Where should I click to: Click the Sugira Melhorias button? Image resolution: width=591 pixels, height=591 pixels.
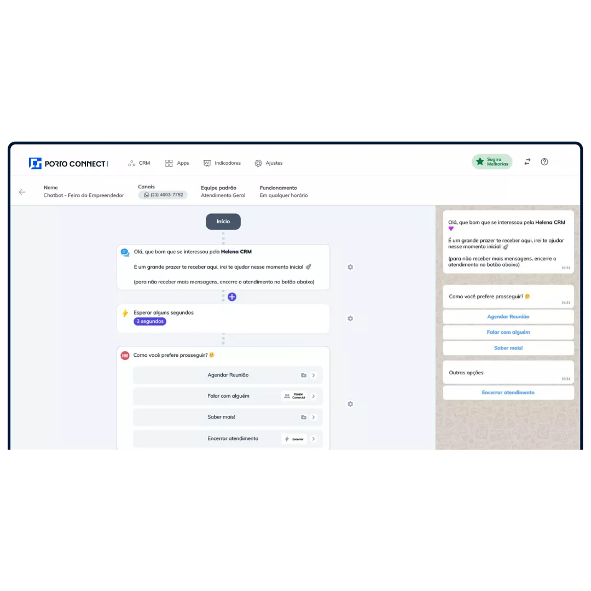[x=492, y=162]
